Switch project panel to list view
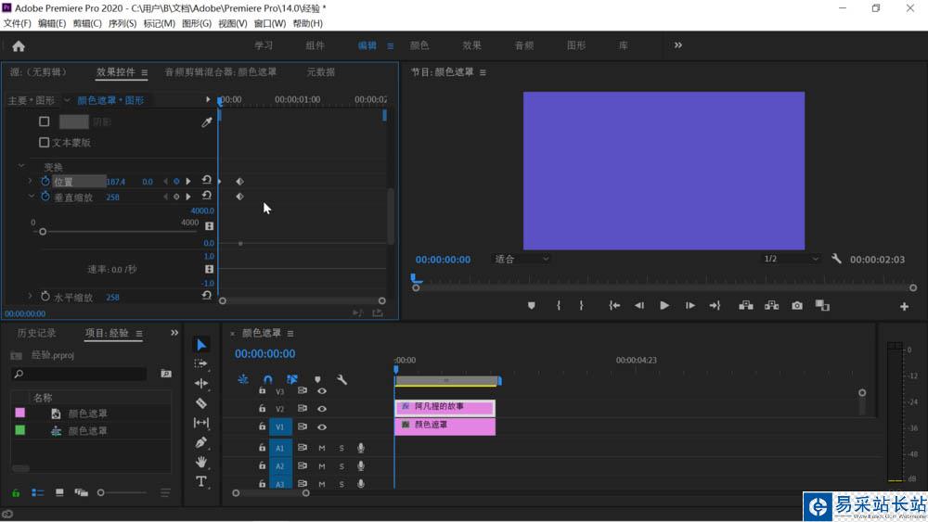The image size is (928, 522). (38, 492)
